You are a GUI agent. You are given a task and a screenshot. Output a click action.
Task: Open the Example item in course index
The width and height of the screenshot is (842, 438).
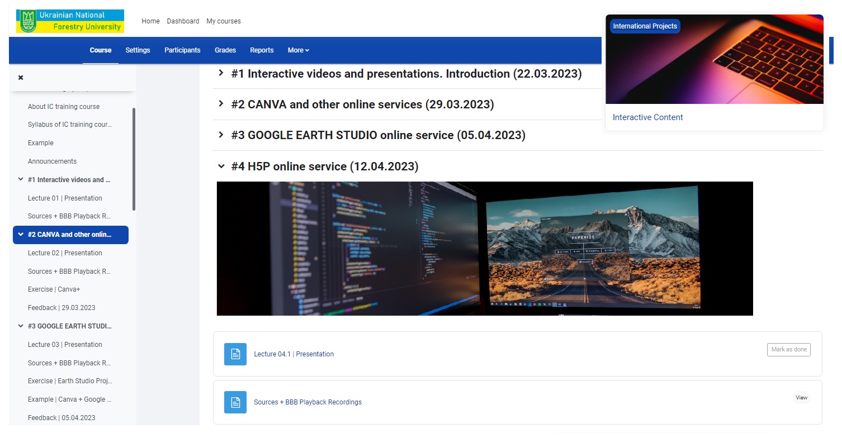tap(41, 143)
